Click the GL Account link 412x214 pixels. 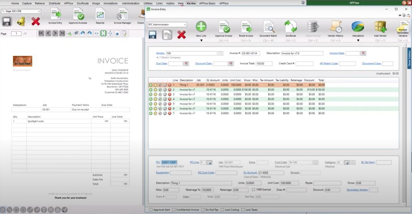(x=250, y=173)
